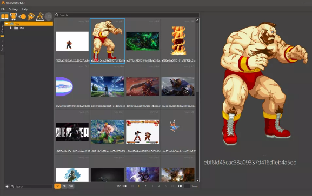Select the clenched fist toolbar icon
The height and width of the screenshot is (196, 312).
pos(31,17)
